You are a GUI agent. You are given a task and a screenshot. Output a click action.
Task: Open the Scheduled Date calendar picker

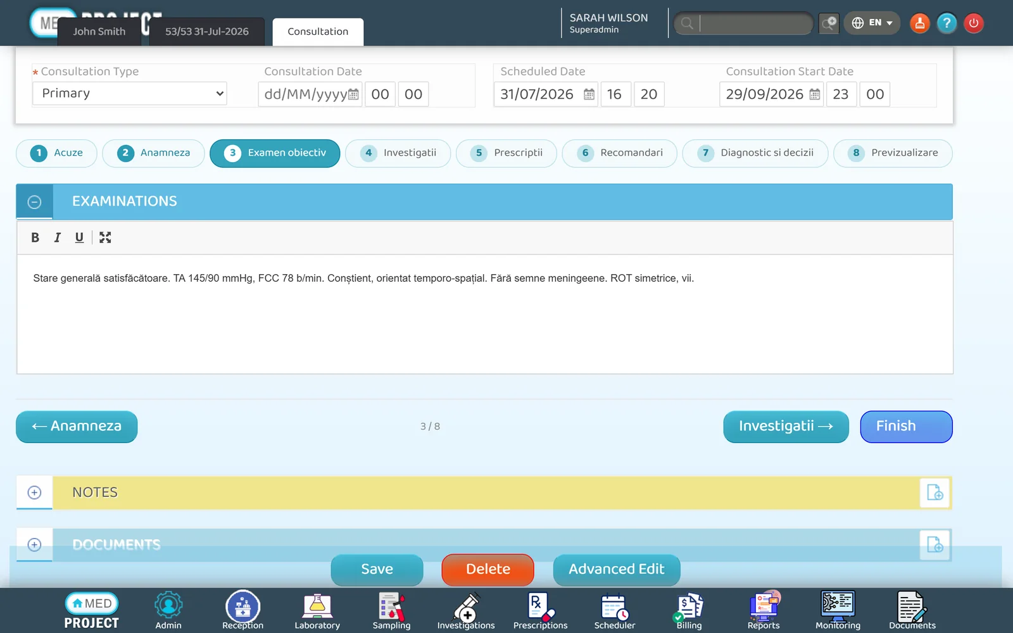tap(589, 94)
